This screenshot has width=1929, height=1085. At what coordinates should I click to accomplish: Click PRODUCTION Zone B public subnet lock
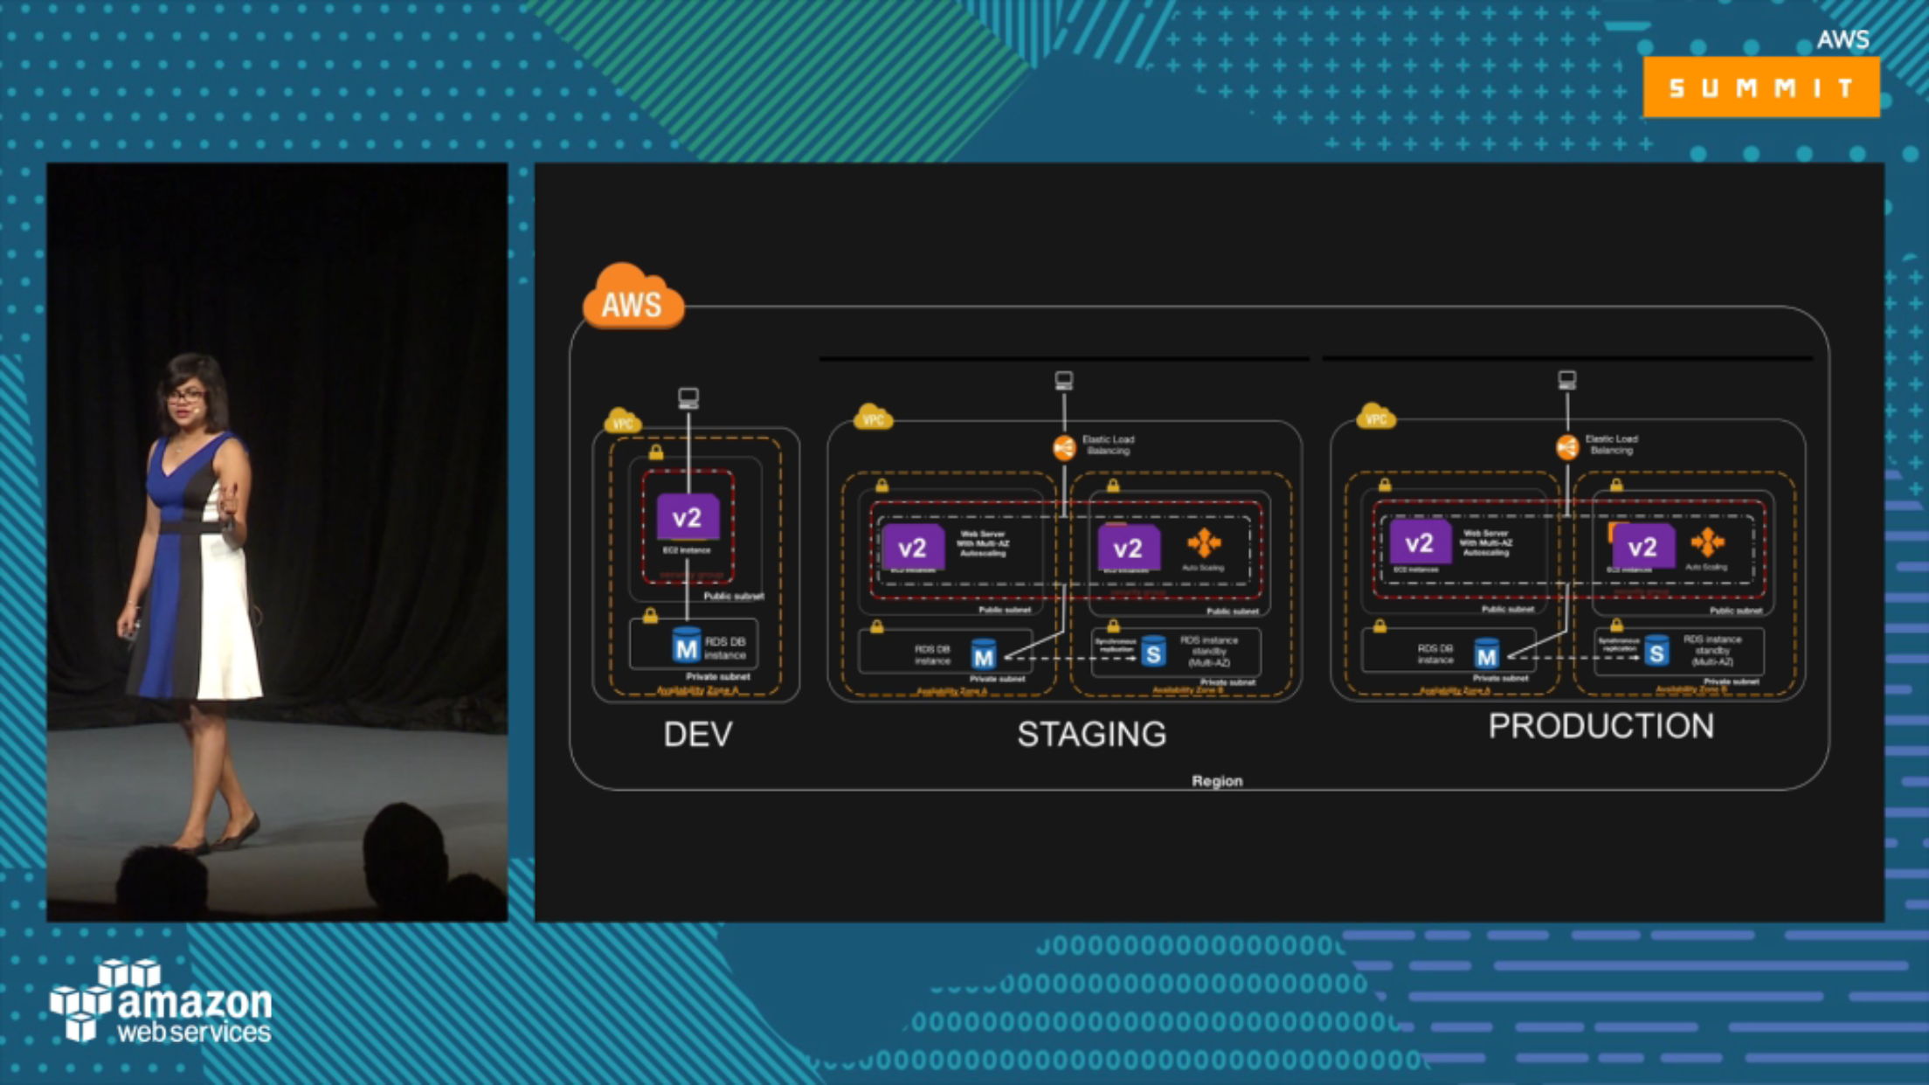click(x=1616, y=484)
